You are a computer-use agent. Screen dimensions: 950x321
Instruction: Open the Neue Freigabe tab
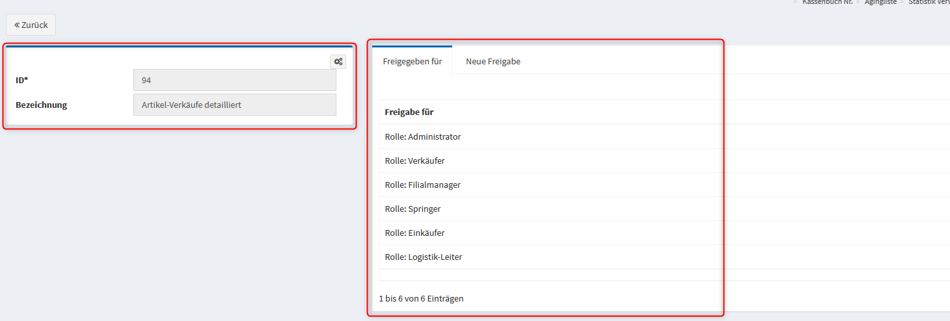pos(493,62)
